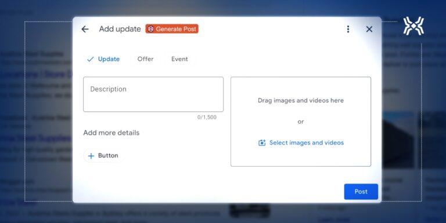Switch to the Event tab
This screenshot has width=446, height=223.
click(179, 59)
